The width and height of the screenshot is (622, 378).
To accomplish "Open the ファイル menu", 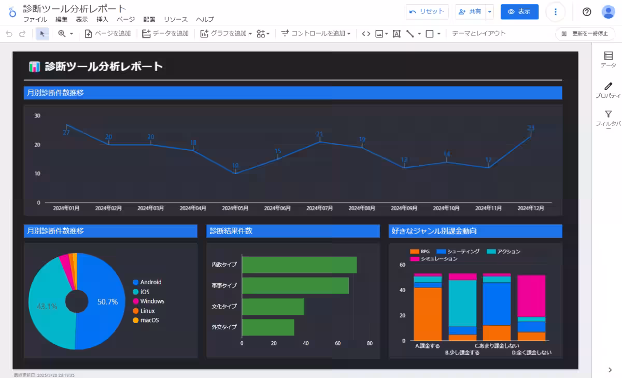I will (35, 20).
